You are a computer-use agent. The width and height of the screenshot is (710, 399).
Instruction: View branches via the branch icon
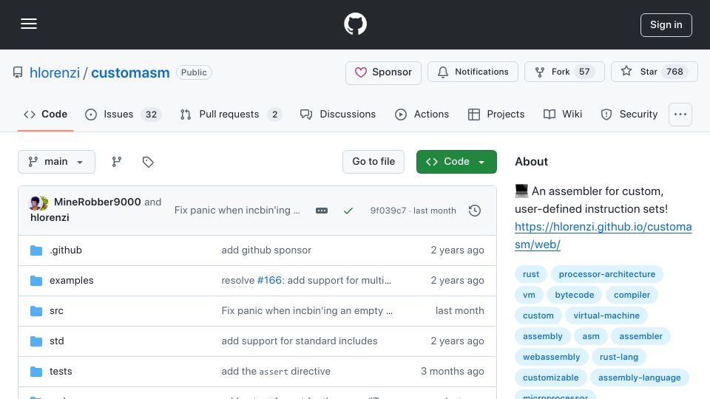tap(117, 162)
